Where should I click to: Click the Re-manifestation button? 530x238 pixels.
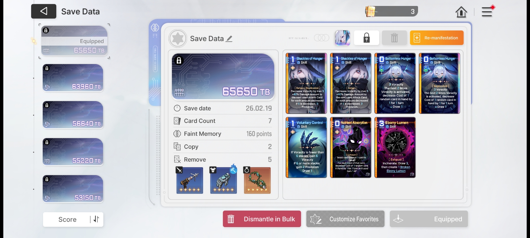(437, 38)
